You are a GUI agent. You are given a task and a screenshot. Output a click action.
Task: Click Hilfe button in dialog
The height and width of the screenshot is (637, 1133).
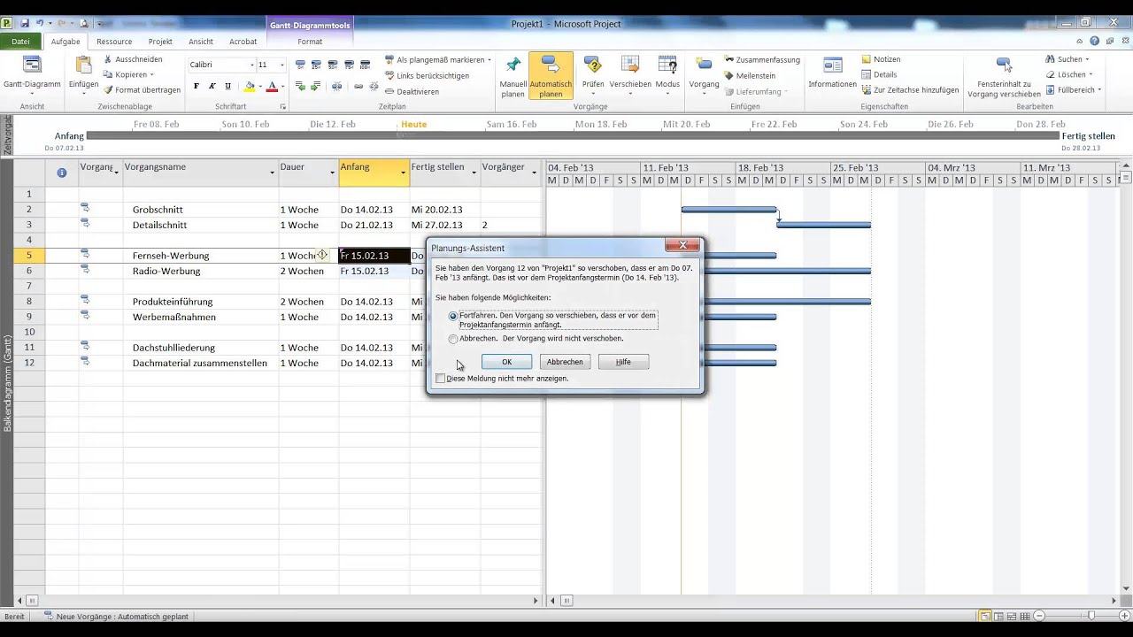coord(623,362)
